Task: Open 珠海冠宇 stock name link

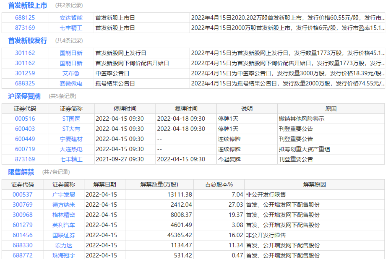Action: [x=64, y=255]
